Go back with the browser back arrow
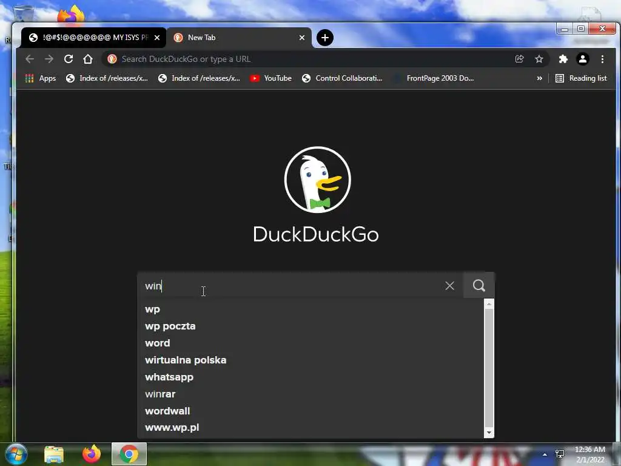 (x=30, y=59)
